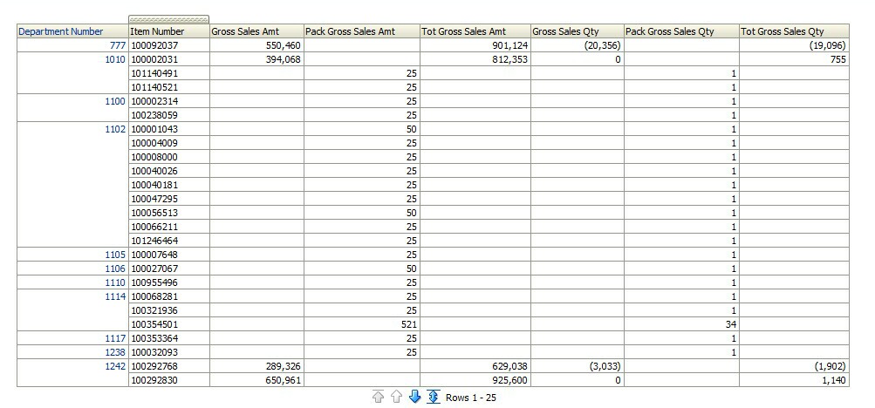Click the Gross Sales Qty column header
The height and width of the screenshot is (408, 875).
565,31
